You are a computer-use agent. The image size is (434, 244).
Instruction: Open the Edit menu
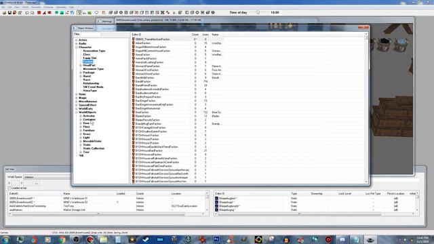click(x=10, y=7)
